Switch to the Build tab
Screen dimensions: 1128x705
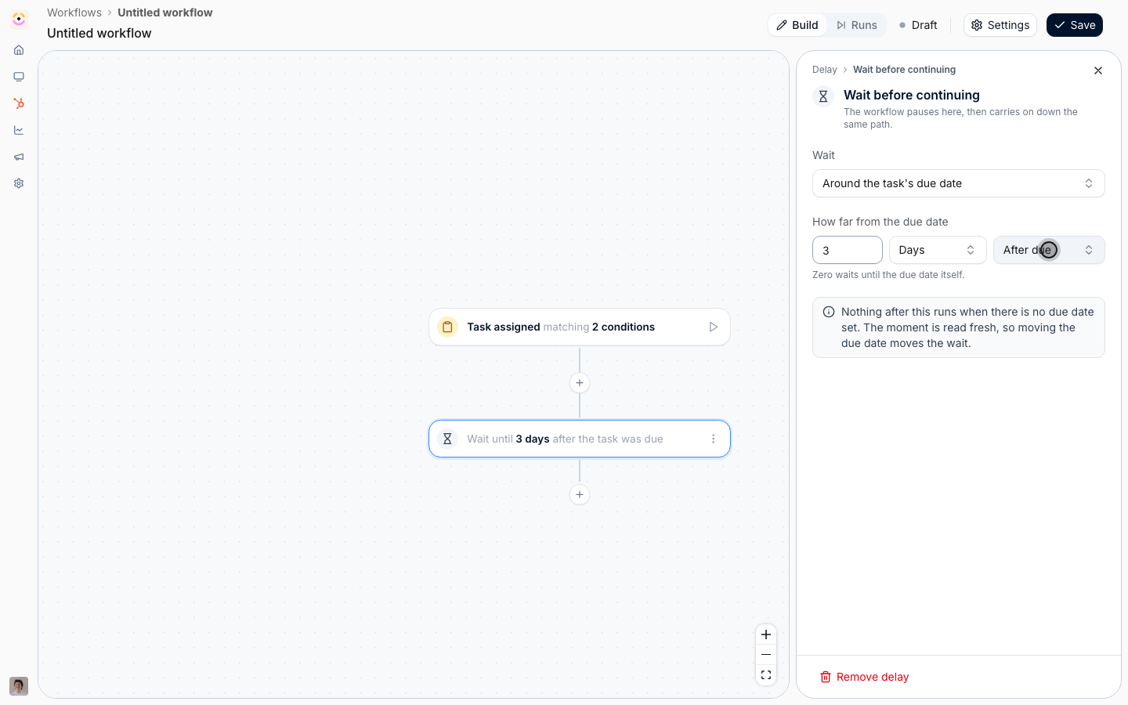[797, 25]
